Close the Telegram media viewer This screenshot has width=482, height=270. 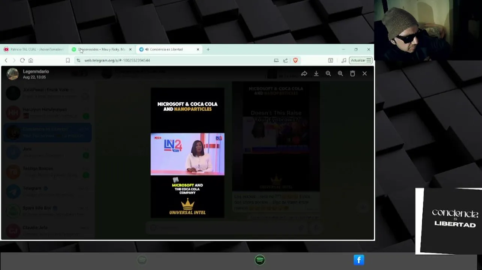click(365, 74)
